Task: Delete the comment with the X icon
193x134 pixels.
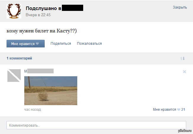Action: pos(184,72)
